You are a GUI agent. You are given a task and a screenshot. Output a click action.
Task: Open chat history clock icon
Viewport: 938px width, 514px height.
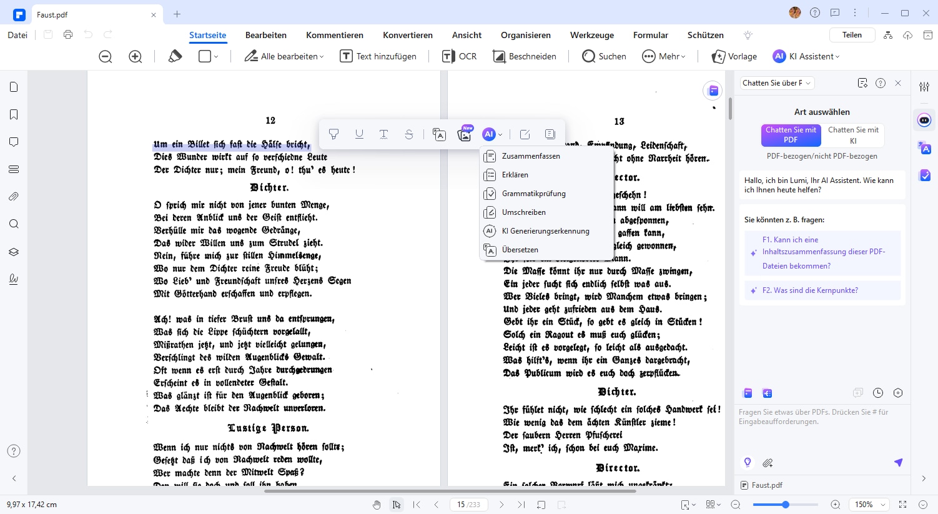[878, 393]
